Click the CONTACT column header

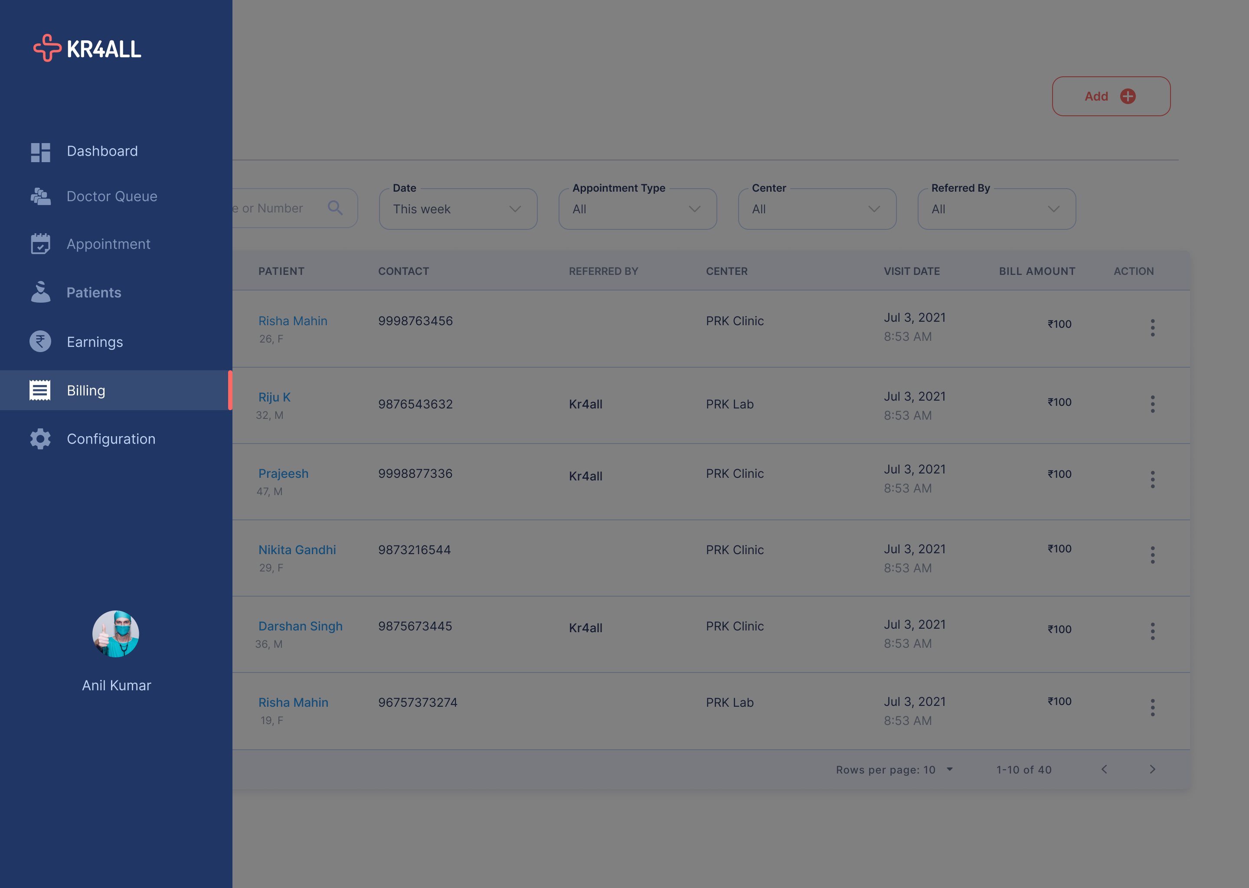click(404, 271)
